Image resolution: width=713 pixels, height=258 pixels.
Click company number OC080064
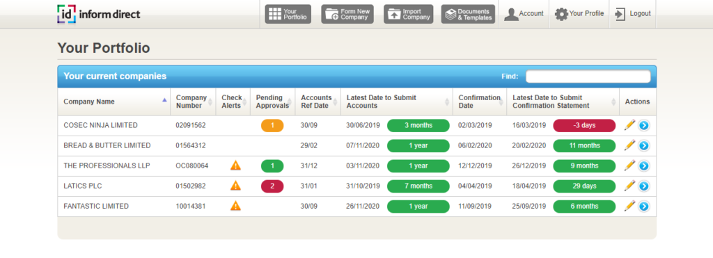point(192,166)
